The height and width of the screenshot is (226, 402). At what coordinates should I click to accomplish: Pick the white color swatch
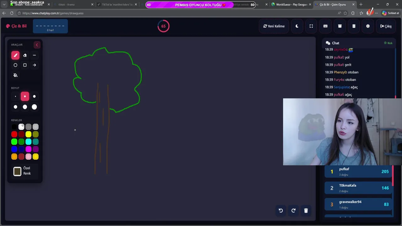click(21, 127)
